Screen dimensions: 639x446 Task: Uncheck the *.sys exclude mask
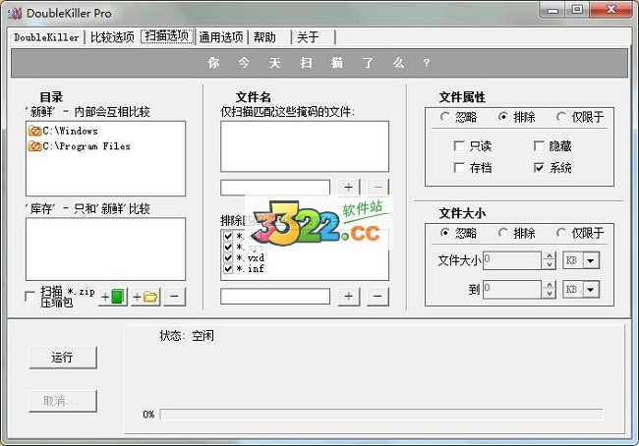point(228,247)
